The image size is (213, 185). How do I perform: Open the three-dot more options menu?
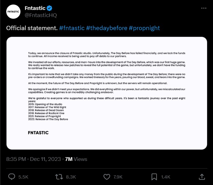pos(204,8)
